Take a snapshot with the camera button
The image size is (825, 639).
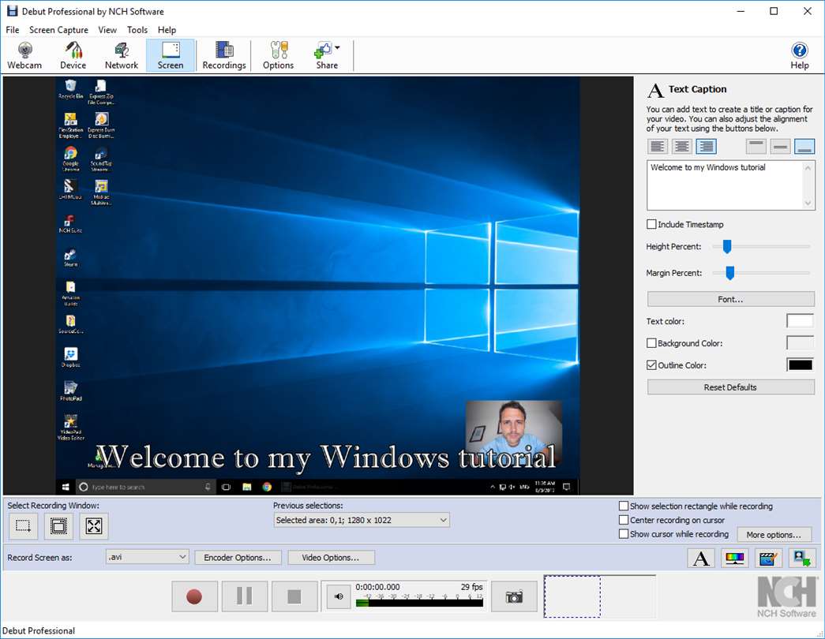[x=514, y=596]
